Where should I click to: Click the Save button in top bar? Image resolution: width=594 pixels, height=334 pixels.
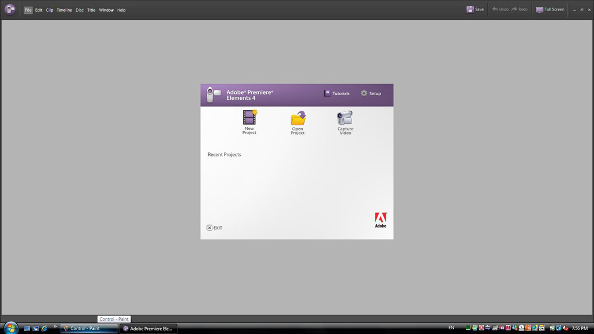(475, 9)
